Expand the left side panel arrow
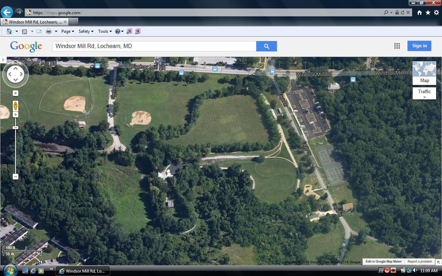Screen dimensions: 442x276 coord(3,60)
